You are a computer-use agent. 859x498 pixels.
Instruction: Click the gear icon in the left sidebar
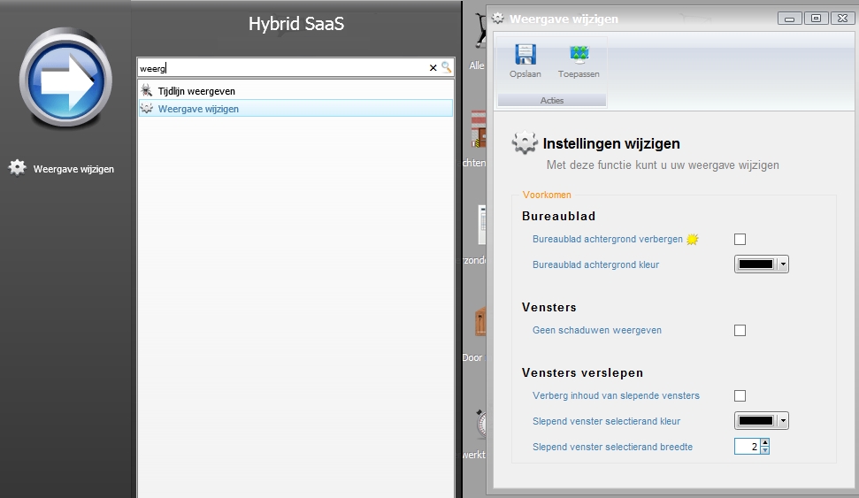coord(18,167)
